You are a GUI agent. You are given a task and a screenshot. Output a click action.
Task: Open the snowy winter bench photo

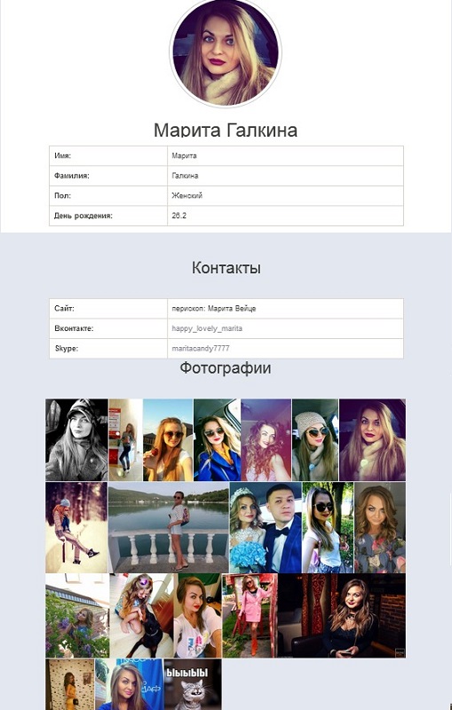(x=76, y=527)
